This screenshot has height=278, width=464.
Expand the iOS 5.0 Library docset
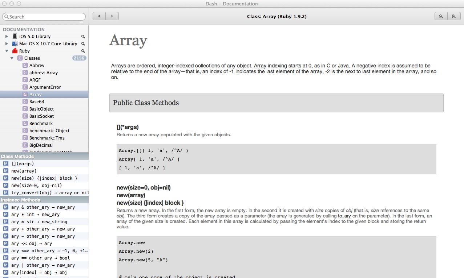pos(7,37)
